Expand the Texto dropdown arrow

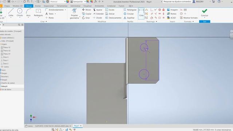pyautogui.click(x=55, y=14)
